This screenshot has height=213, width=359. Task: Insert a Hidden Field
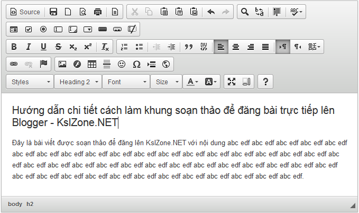pyautogui.click(x=132, y=29)
